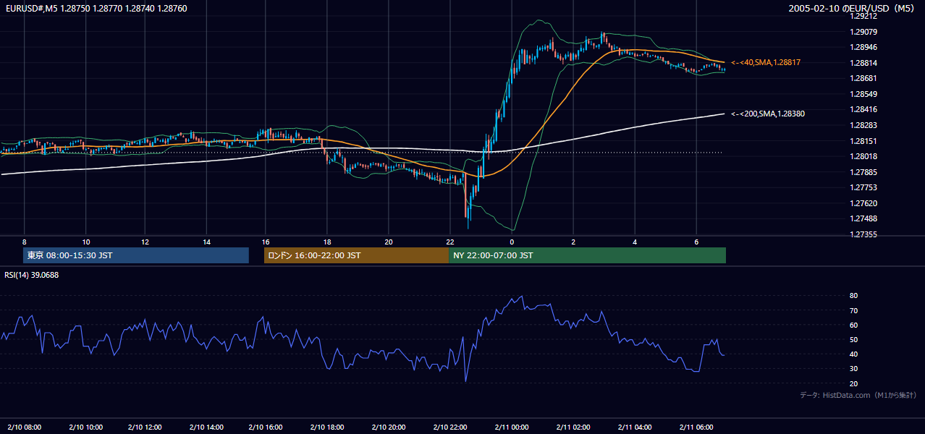The width and height of the screenshot is (925, 434).
Task: Click the RSI scale level 80
Action: point(854,296)
